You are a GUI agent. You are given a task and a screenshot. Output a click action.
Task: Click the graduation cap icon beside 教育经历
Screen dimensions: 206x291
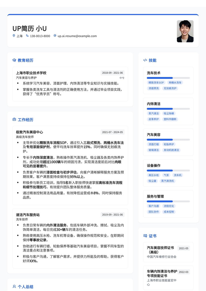14,60
